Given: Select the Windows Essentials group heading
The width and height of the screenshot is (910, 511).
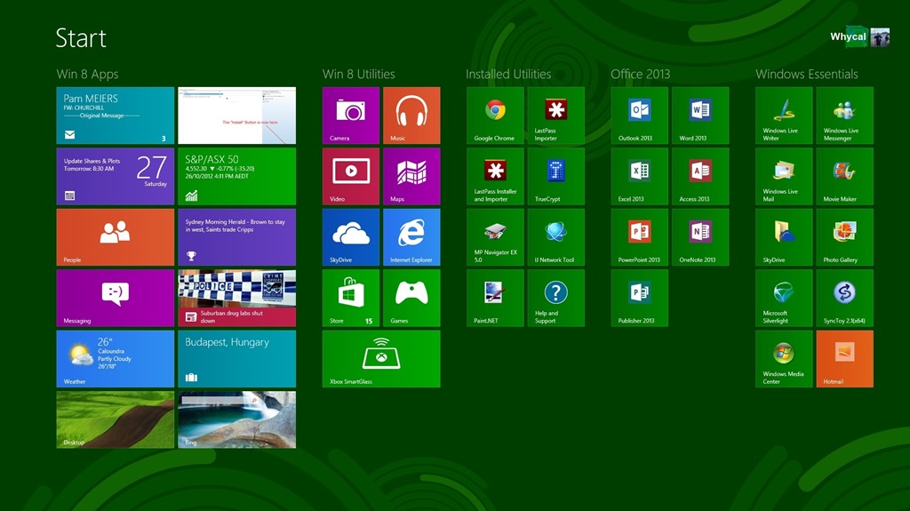Looking at the screenshot, I should tap(807, 75).
